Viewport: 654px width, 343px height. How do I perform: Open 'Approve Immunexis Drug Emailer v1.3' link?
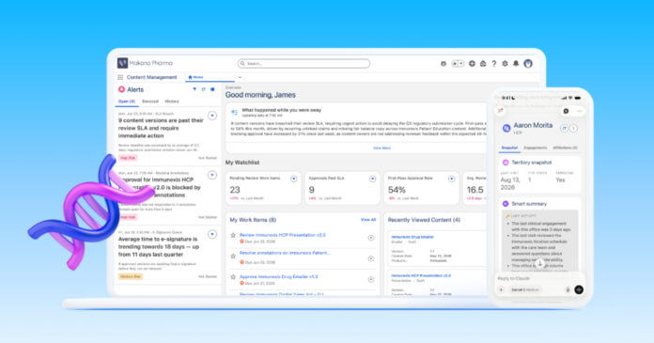coord(279,276)
